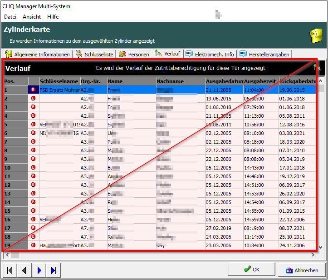Viewport: 328px width, 280px height.
Task: Sort by Nachname column header
Action: click(181, 81)
